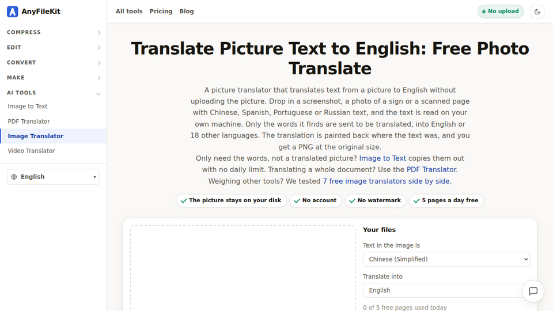Viewport: 553px width, 311px height.
Task: Click the CONVERT section label
Action: point(21,62)
